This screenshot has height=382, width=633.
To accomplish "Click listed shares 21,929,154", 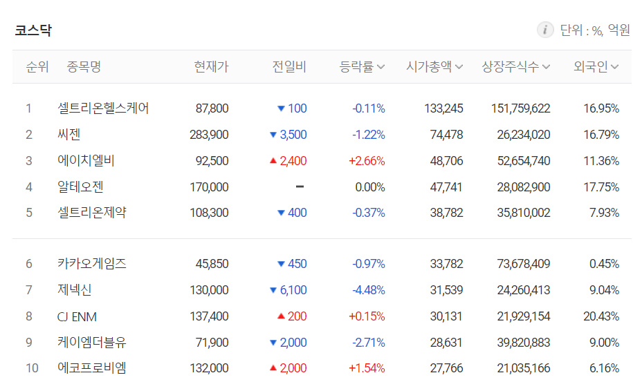I will click(x=524, y=316).
